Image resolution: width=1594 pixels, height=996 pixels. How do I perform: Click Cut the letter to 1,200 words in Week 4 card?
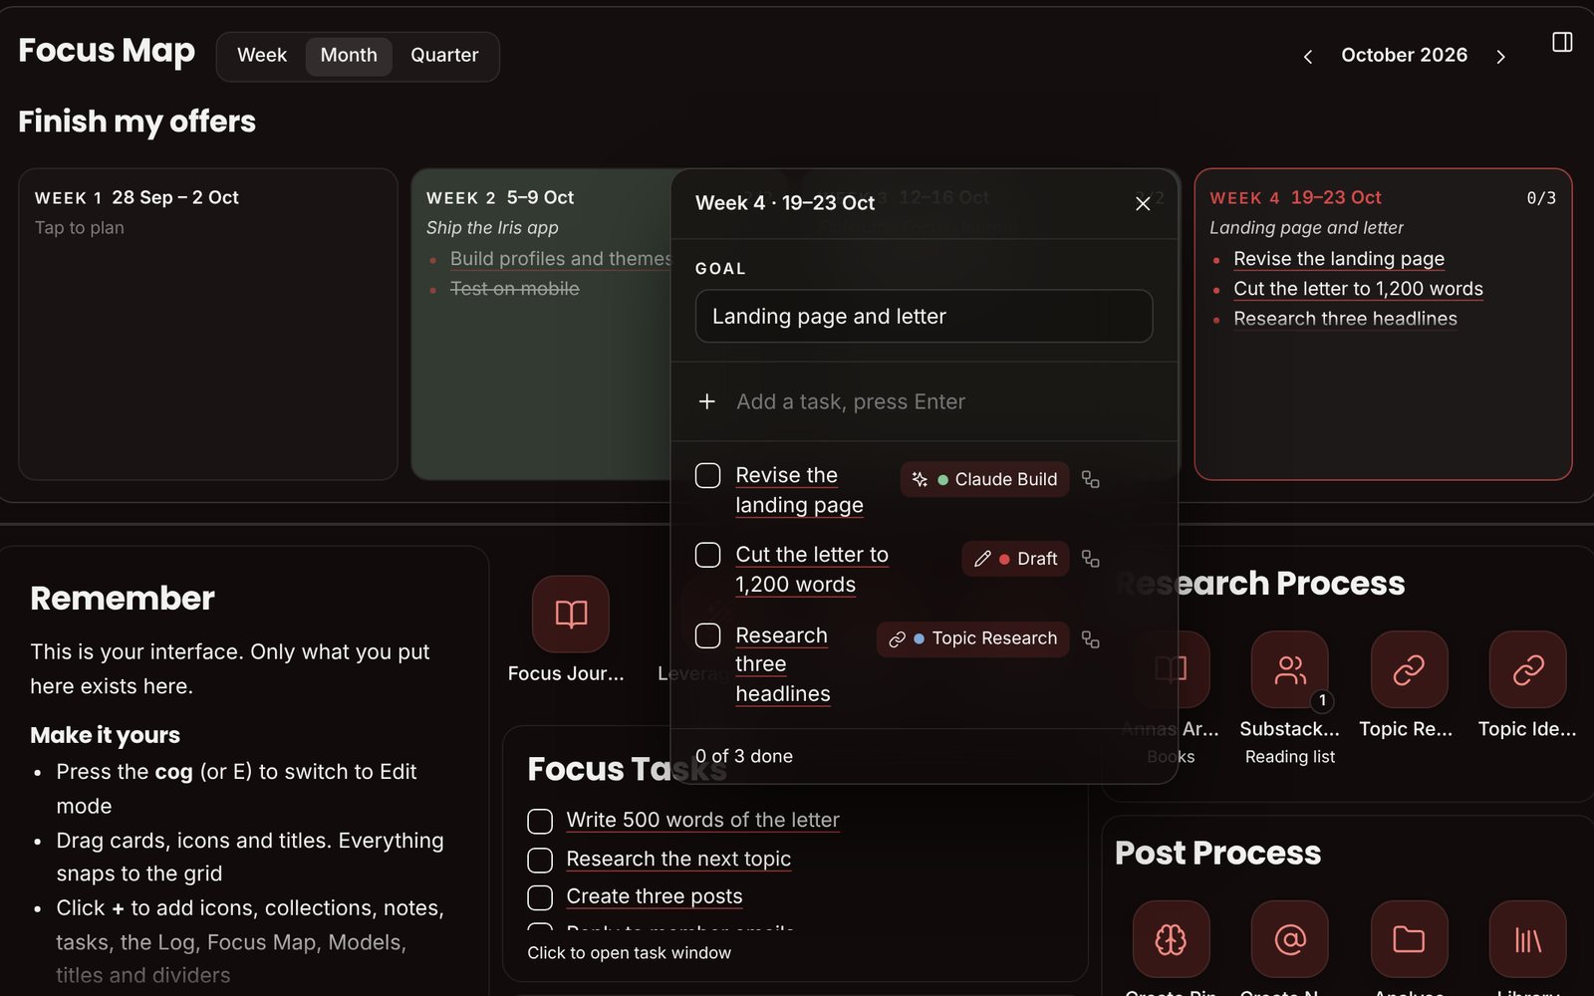pos(1358,289)
